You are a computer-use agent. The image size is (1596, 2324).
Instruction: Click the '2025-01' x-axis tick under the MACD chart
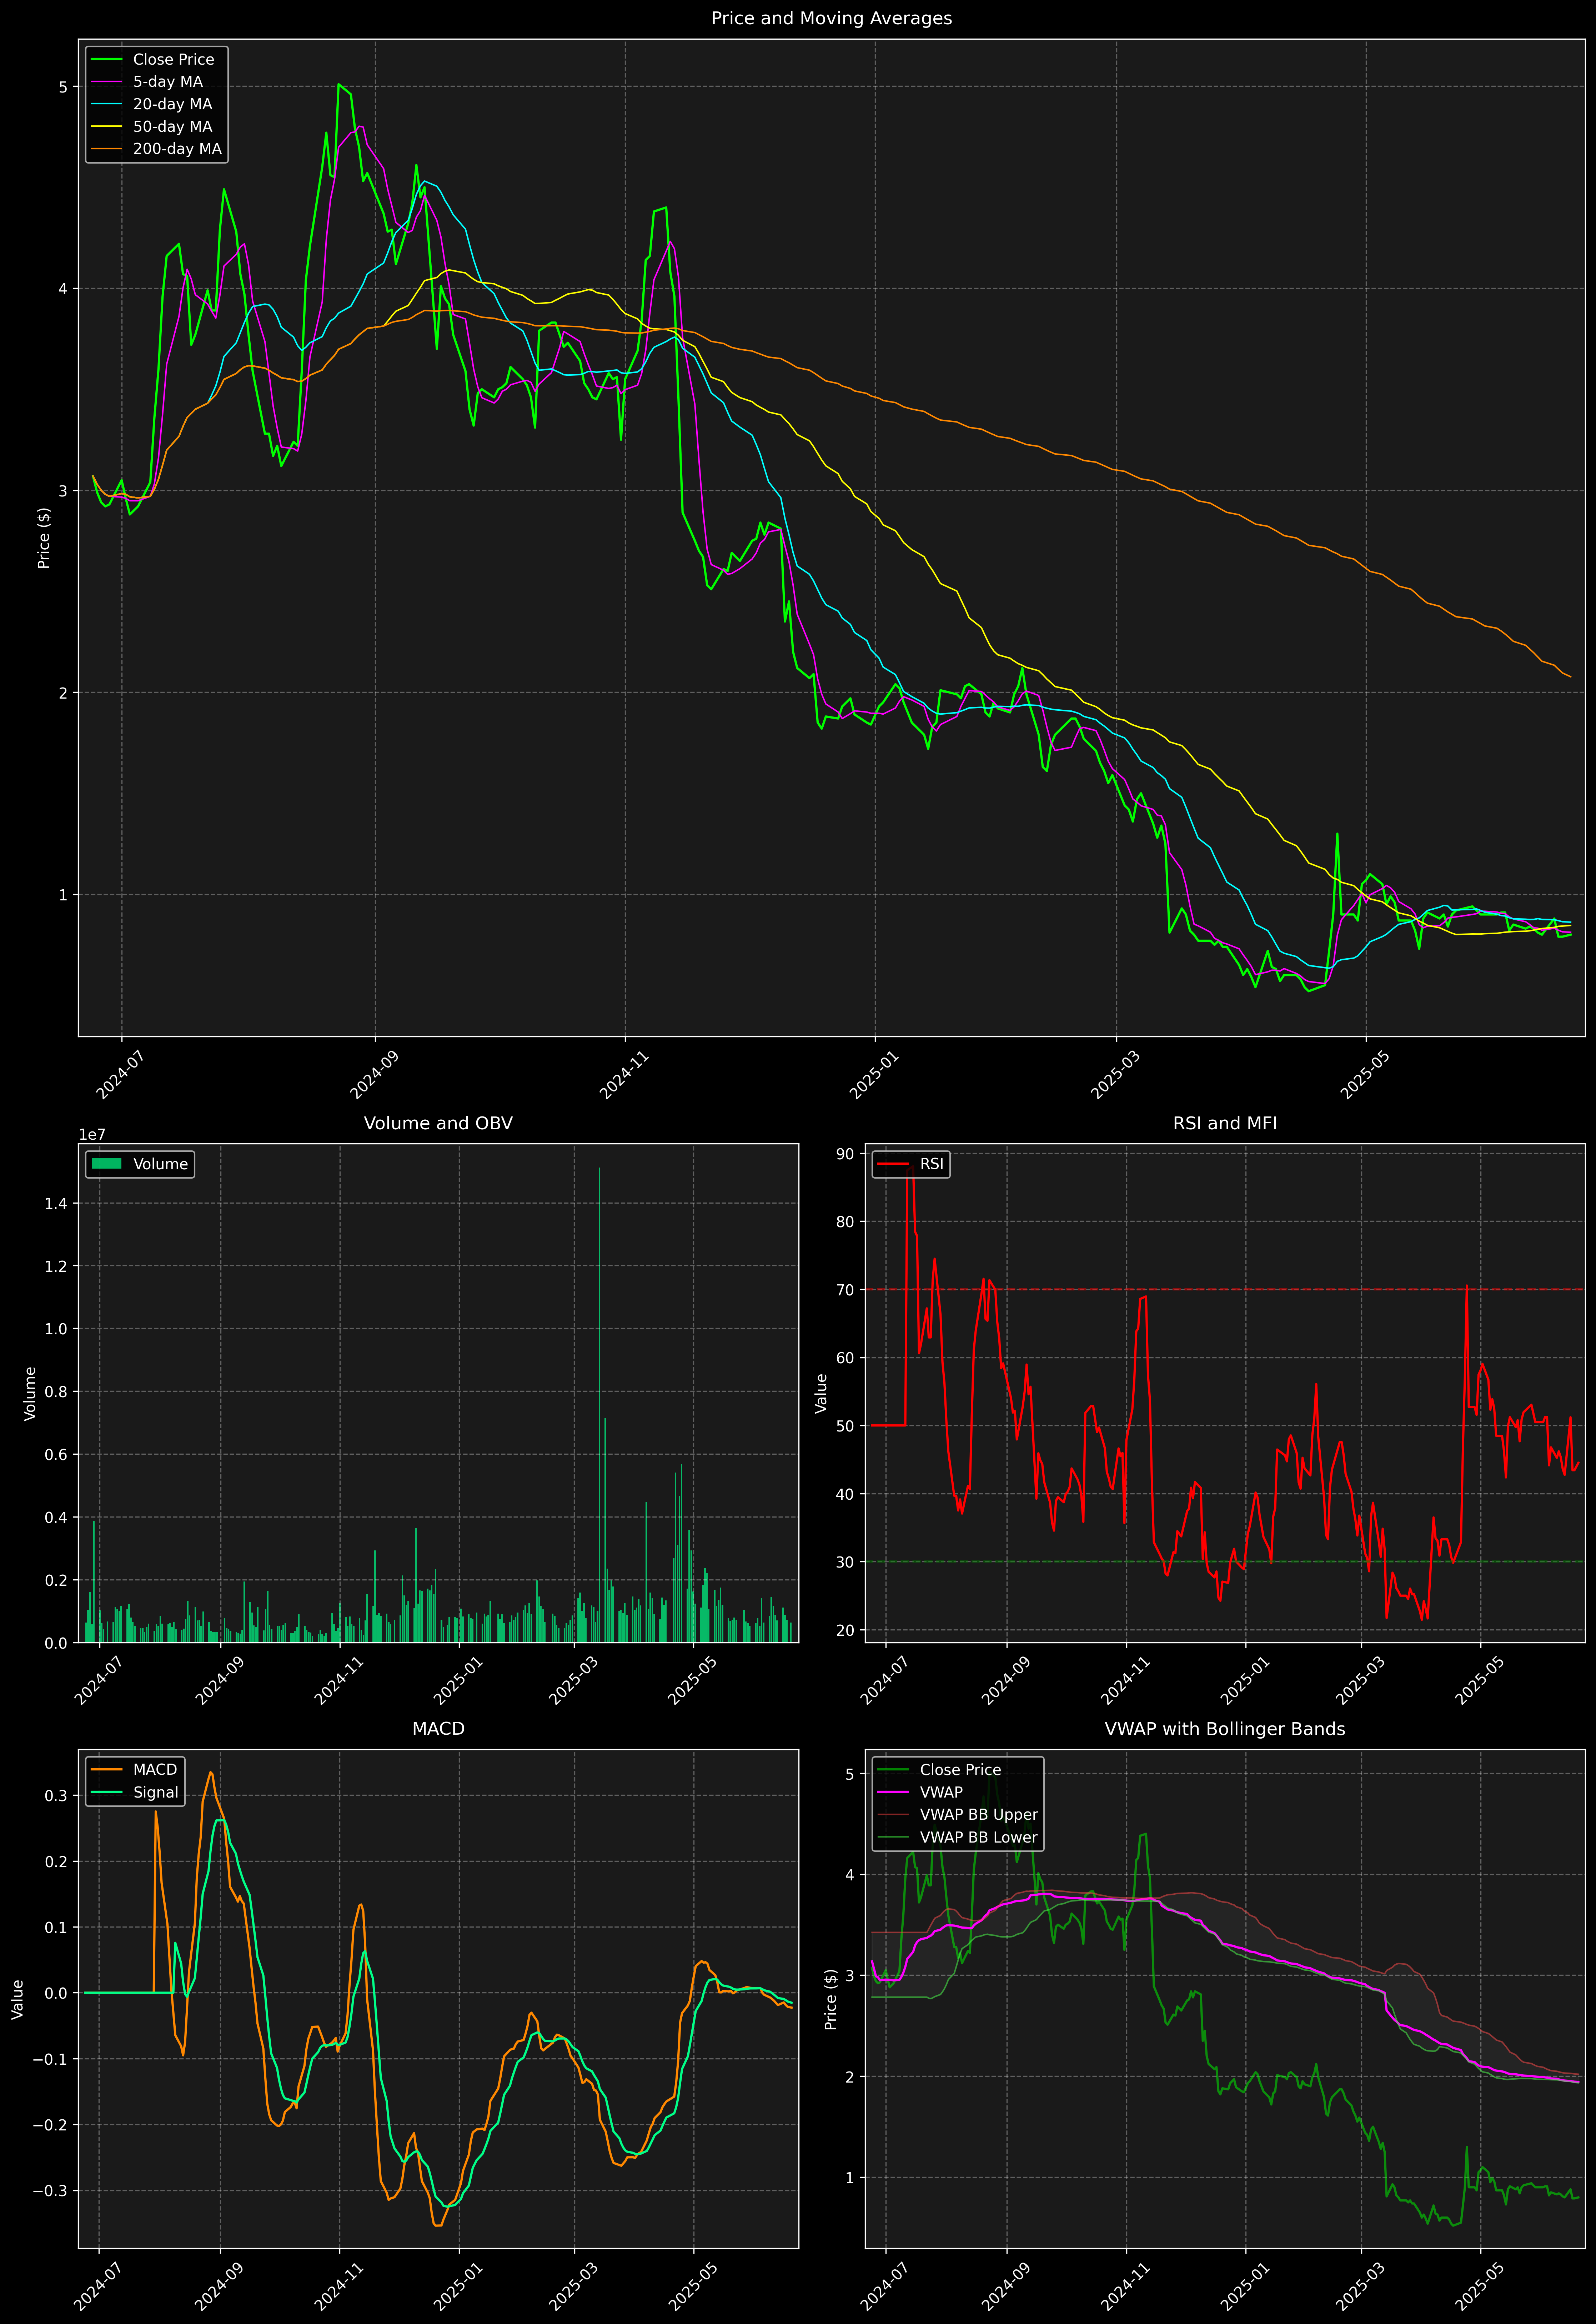click(x=458, y=2286)
